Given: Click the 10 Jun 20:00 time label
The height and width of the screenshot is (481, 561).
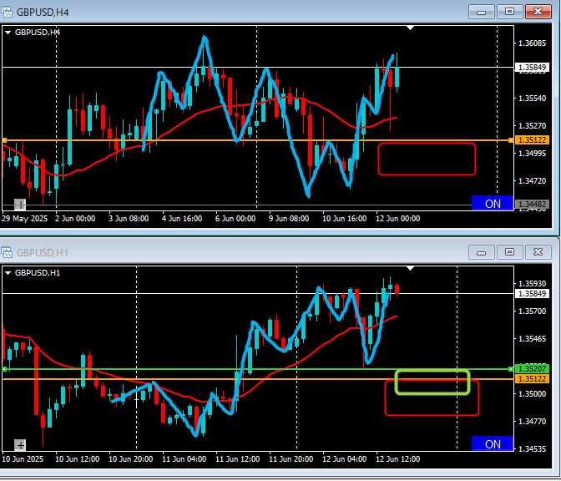Looking at the screenshot, I should [x=130, y=458].
